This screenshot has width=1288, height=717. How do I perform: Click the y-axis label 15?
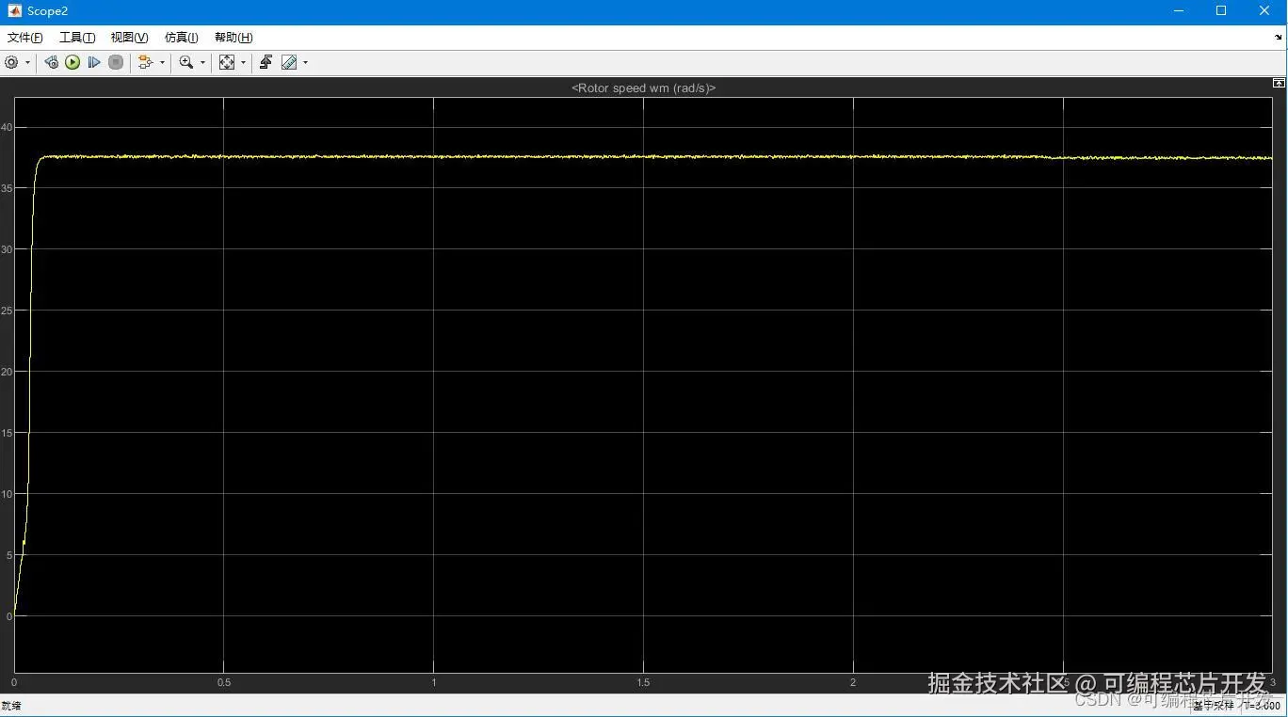[7, 433]
